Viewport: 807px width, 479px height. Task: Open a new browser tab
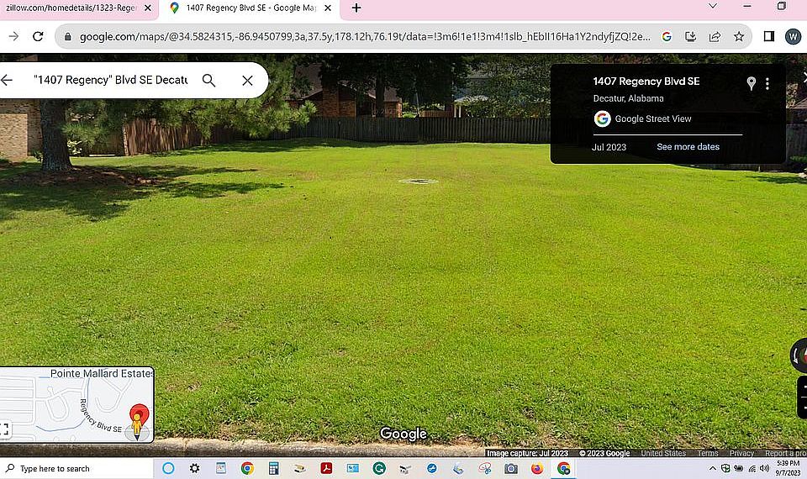click(x=356, y=8)
